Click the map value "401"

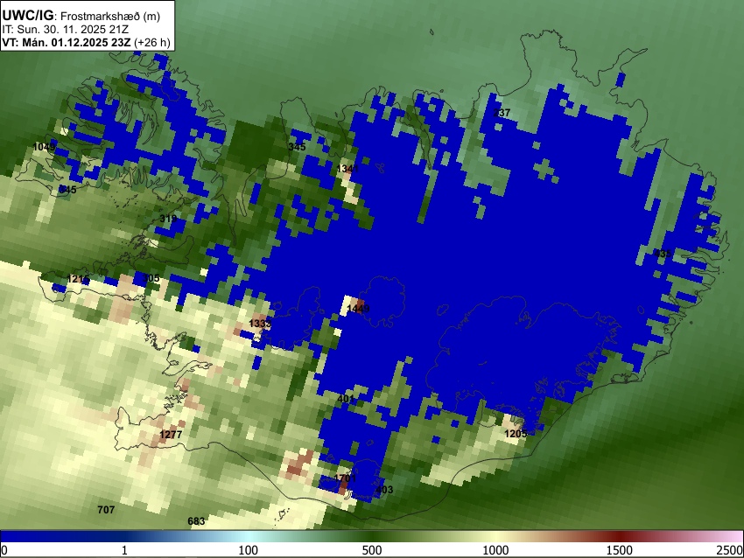tap(346, 399)
